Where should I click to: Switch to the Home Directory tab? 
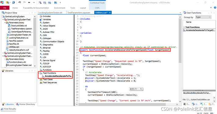(x=26, y=104)
